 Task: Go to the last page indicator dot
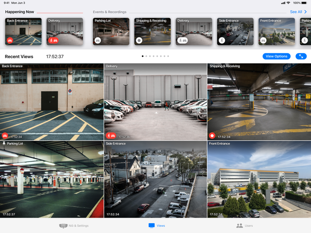tap(168, 56)
